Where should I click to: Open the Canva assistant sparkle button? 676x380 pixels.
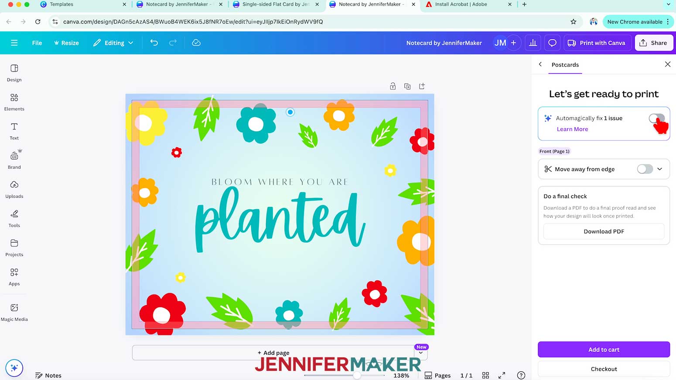pos(14,368)
